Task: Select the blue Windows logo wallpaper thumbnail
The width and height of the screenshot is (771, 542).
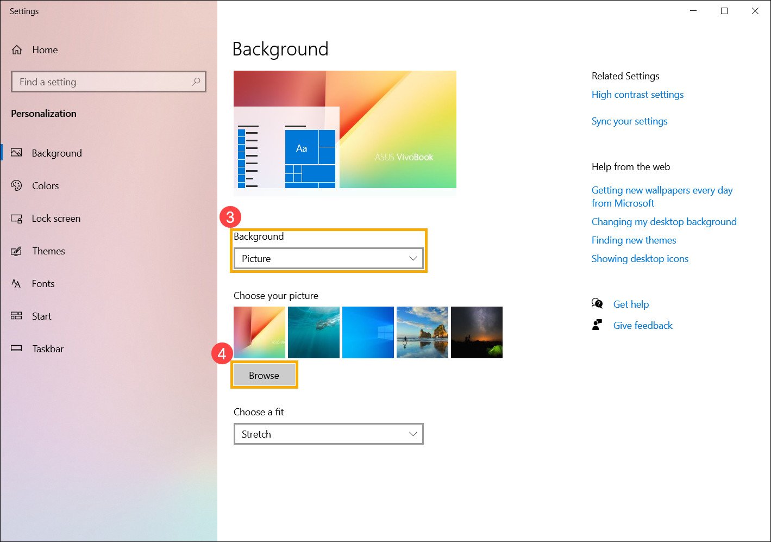Action: pyautogui.click(x=368, y=332)
